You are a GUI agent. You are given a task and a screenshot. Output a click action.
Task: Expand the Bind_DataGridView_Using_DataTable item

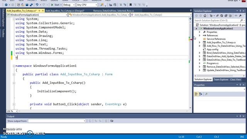tap(200, 53)
